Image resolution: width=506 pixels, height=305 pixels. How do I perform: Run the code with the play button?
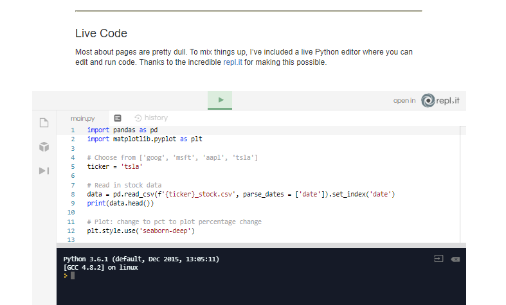(x=220, y=100)
